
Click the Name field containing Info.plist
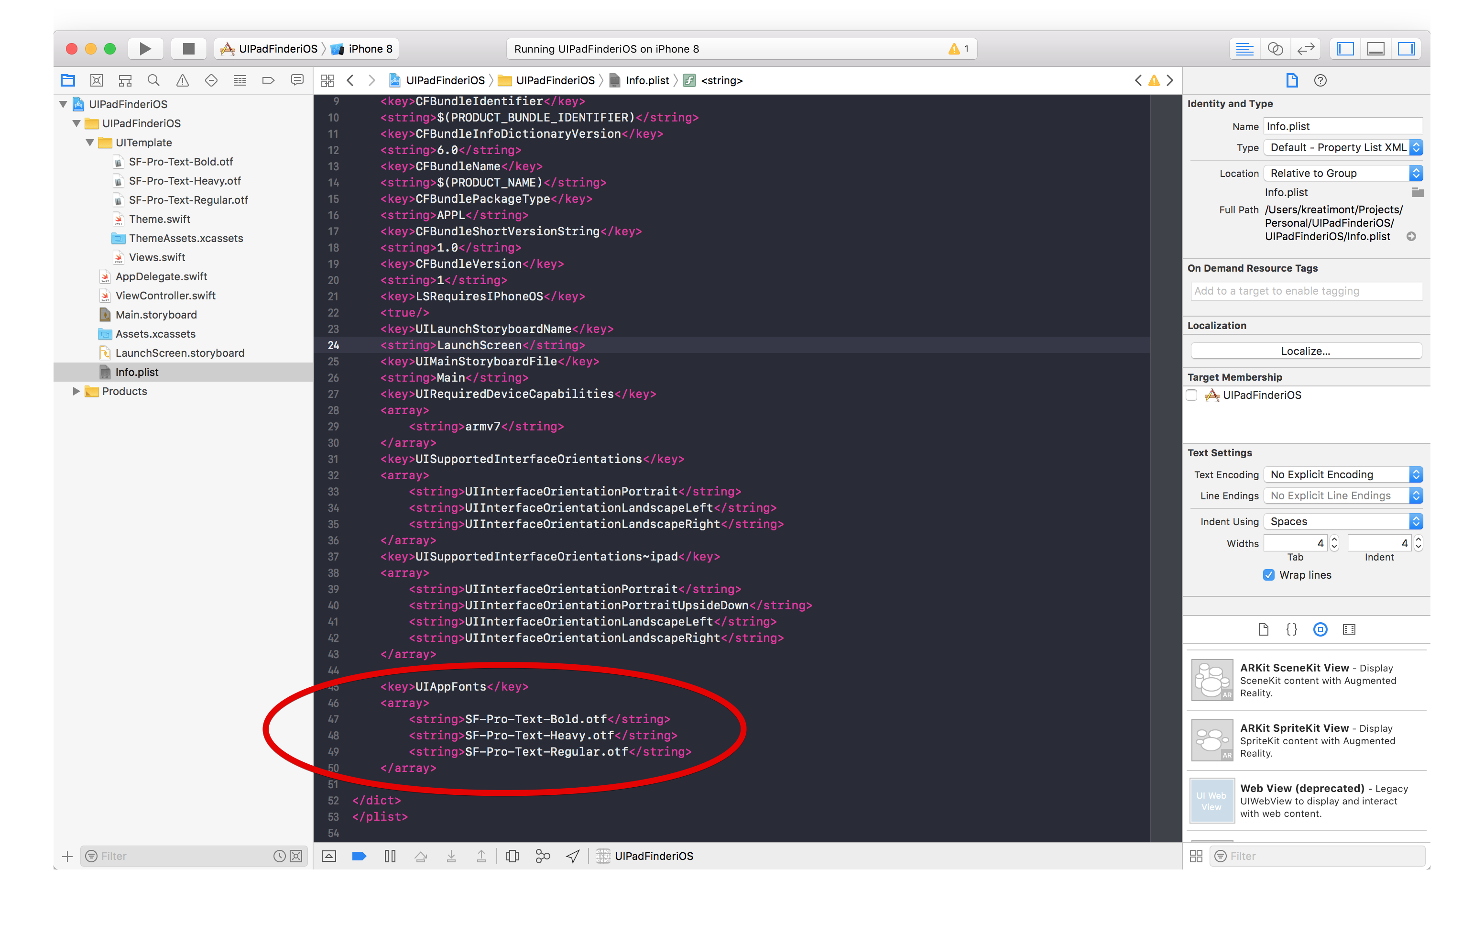(x=1343, y=126)
